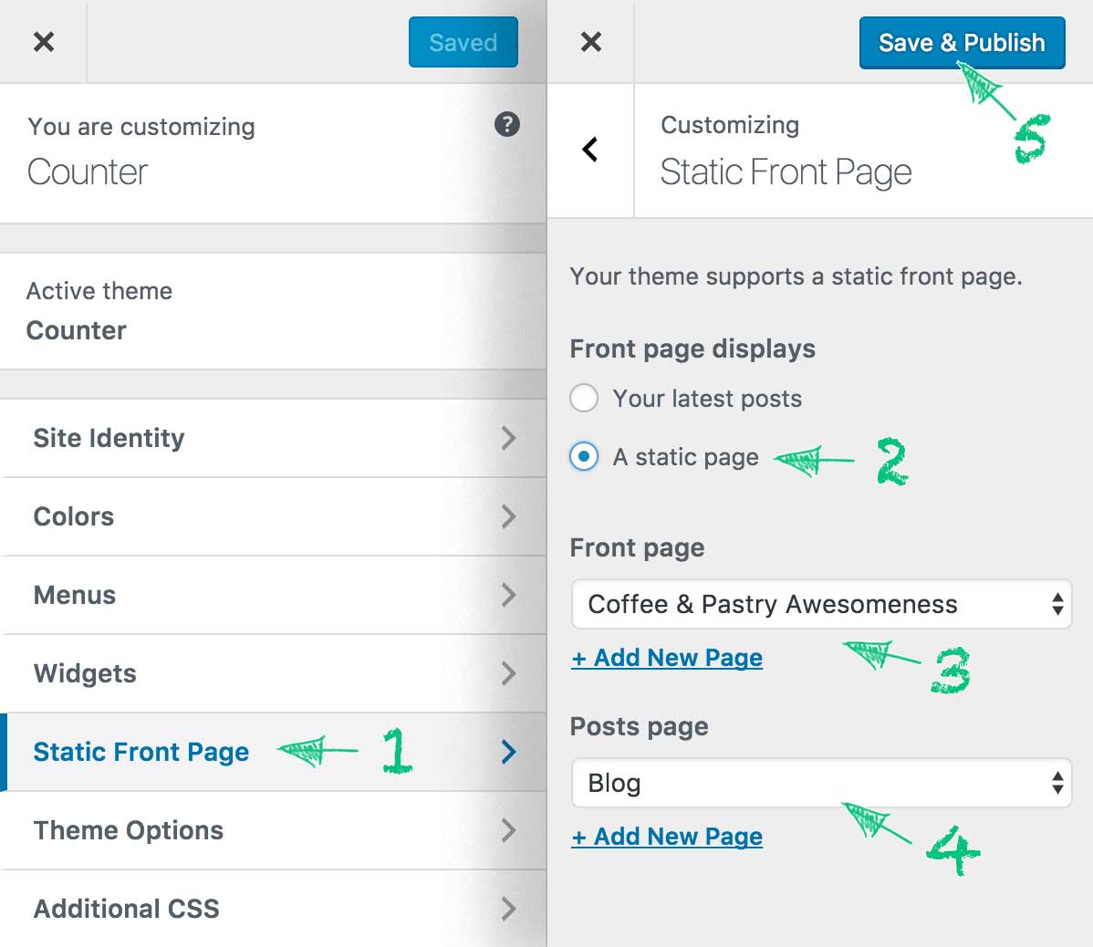Close the left customizer panel with X
Image resolution: width=1093 pixels, height=947 pixels.
43,42
